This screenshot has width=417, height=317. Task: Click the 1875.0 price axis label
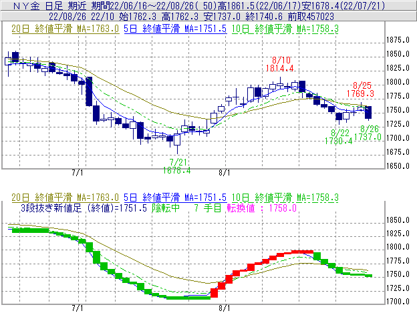click(x=398, y=40)
